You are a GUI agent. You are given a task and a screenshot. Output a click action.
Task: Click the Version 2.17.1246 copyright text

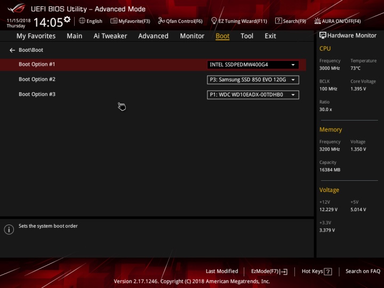point(192,281)
